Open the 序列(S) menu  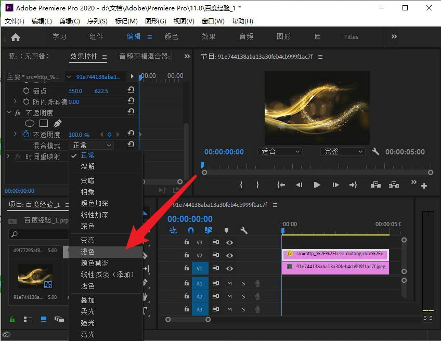pos(97,21)
